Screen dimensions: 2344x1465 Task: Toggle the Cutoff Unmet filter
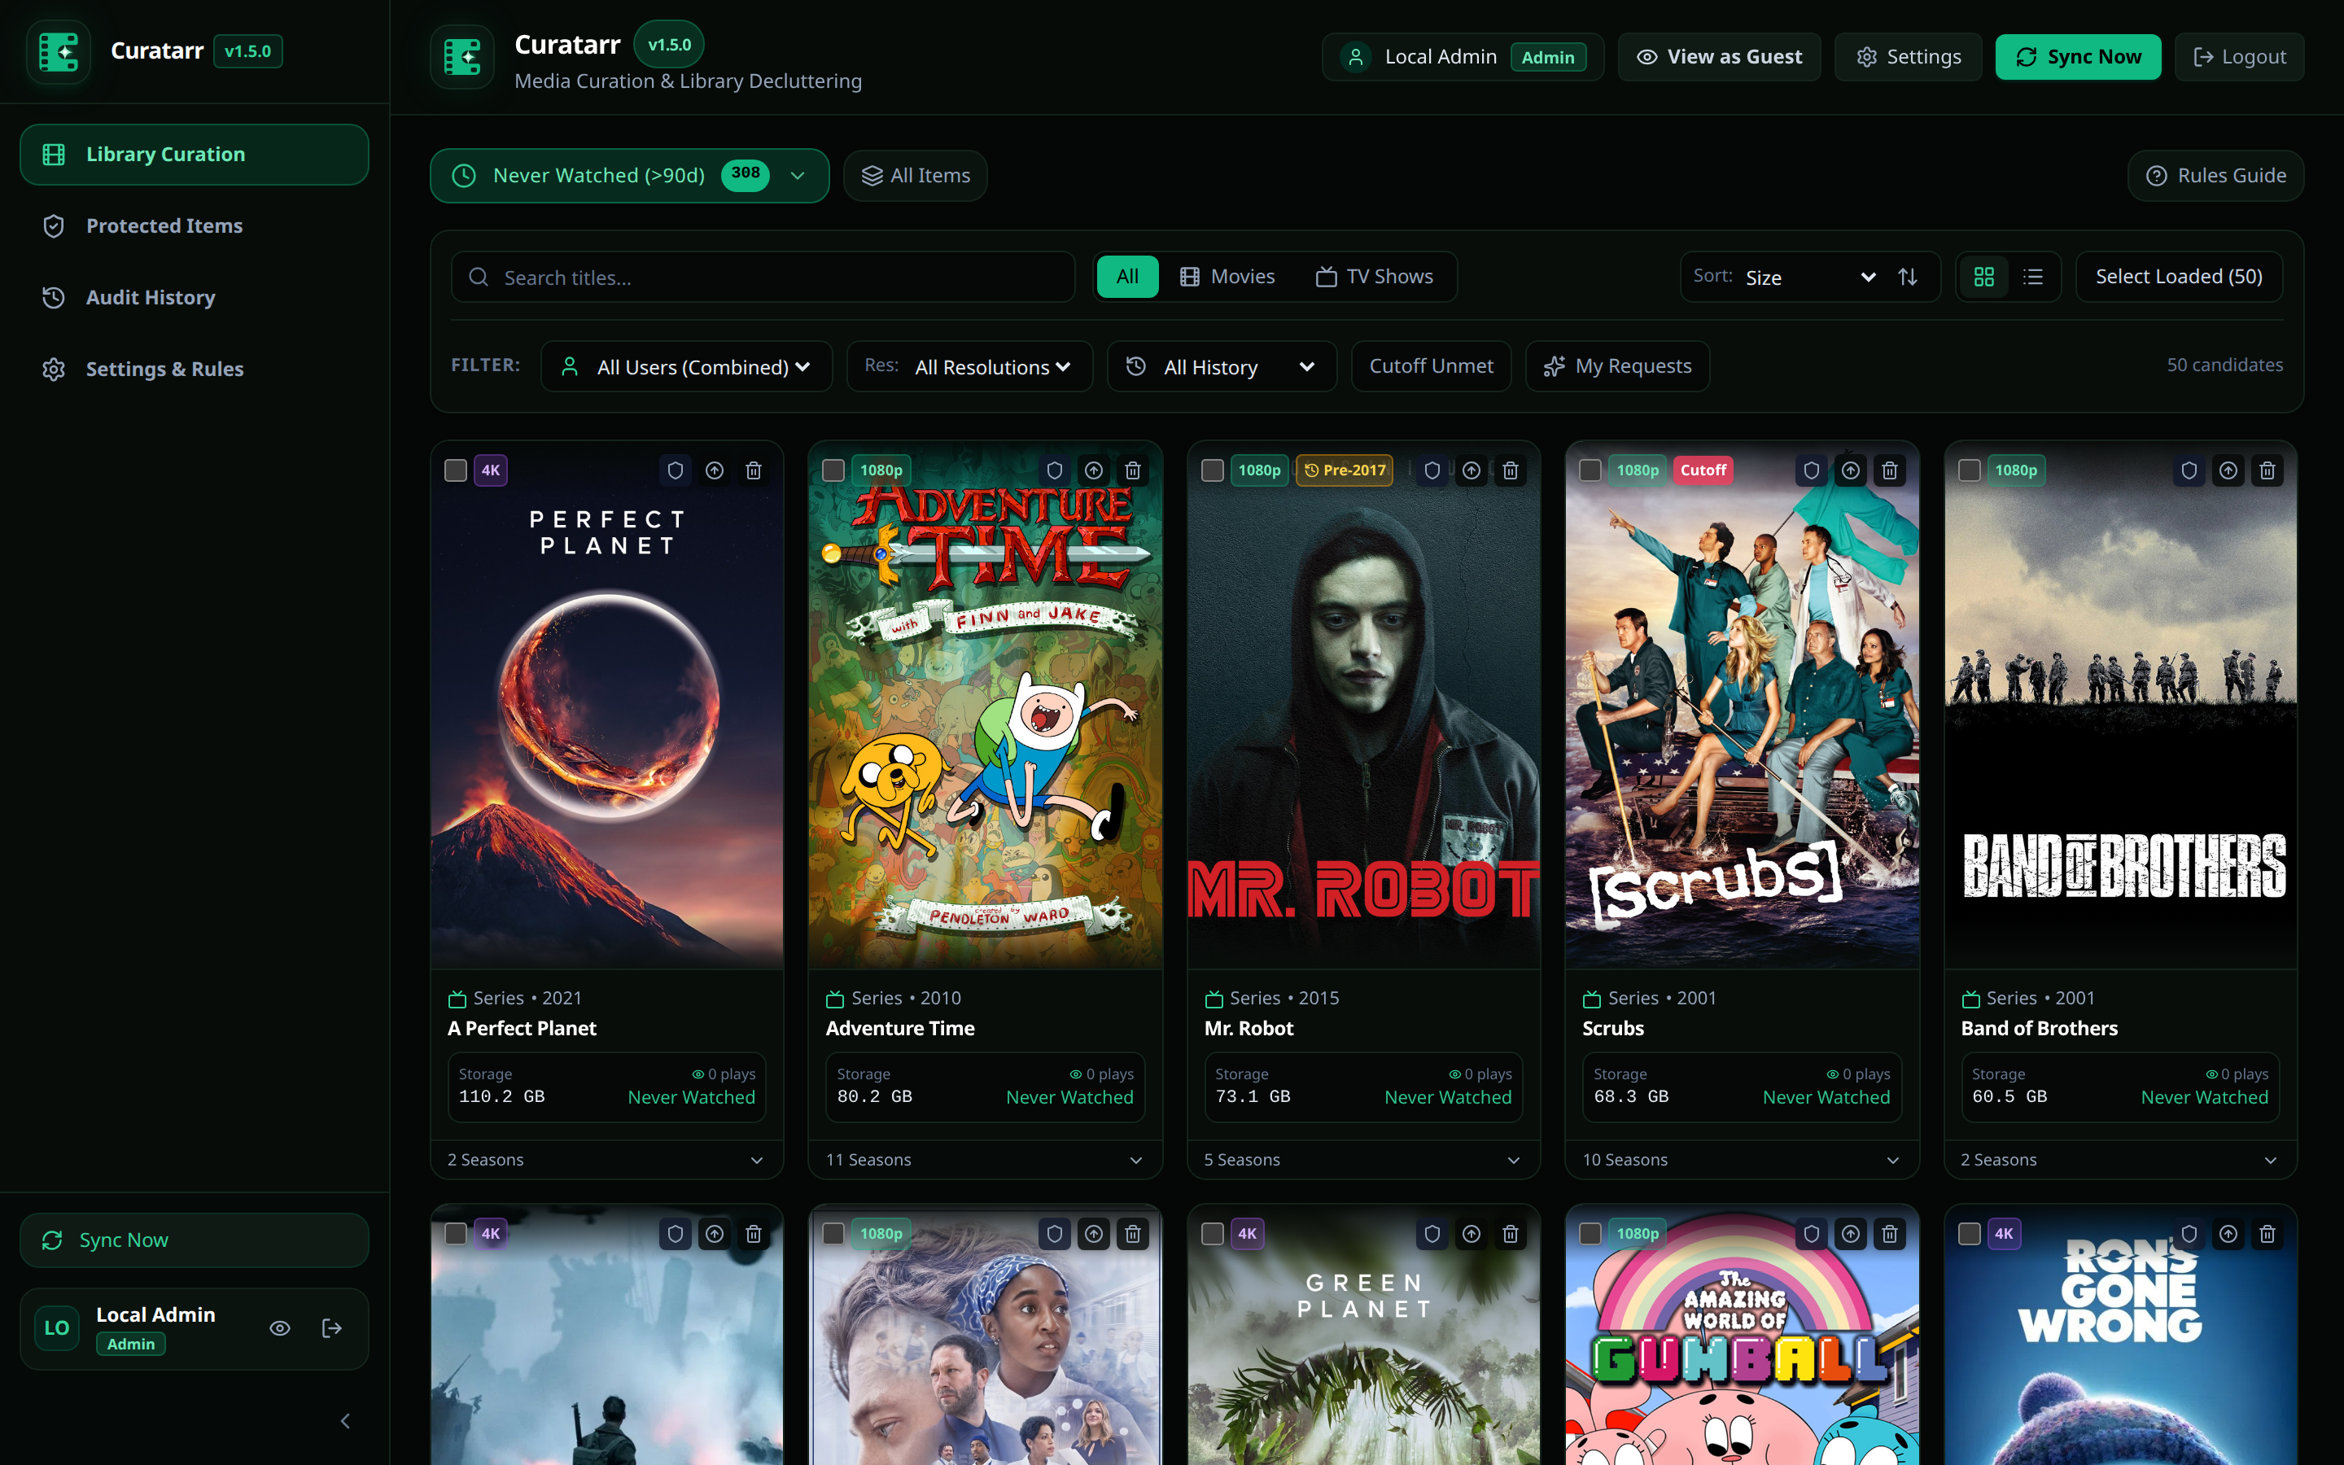point(1431,366)
